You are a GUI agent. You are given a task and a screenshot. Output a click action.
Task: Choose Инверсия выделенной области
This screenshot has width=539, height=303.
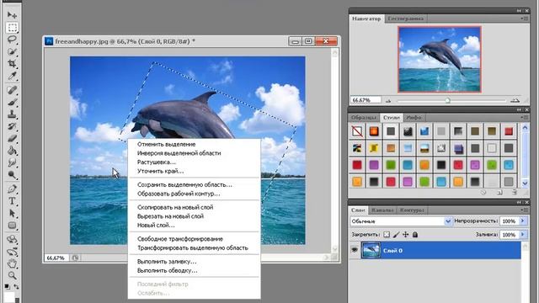click(179, 153)
